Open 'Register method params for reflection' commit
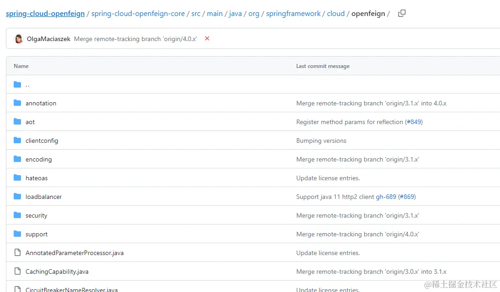 [x=349, y=122]
